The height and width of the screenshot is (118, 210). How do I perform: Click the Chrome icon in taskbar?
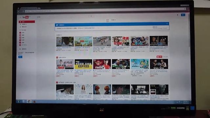click(x=29, y=101)
